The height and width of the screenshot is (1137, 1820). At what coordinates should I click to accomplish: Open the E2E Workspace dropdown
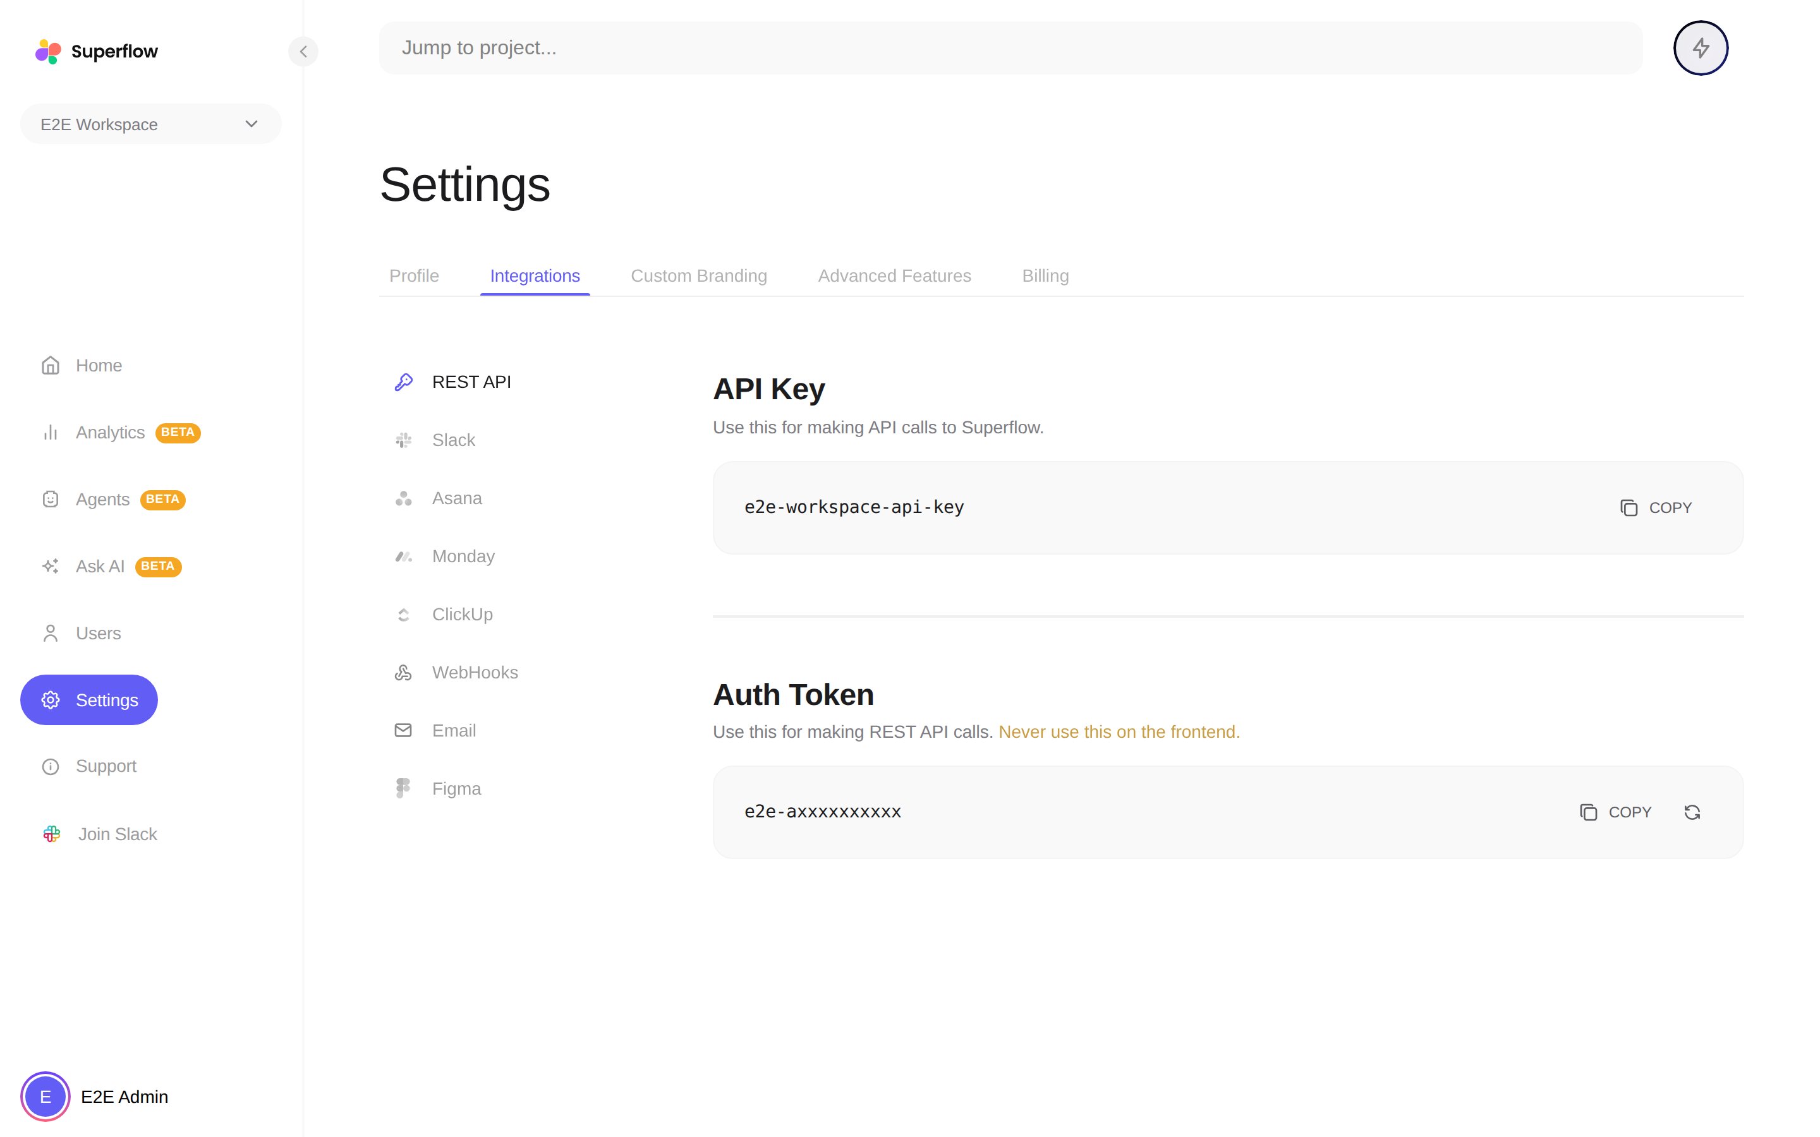[x=150, y=124]
